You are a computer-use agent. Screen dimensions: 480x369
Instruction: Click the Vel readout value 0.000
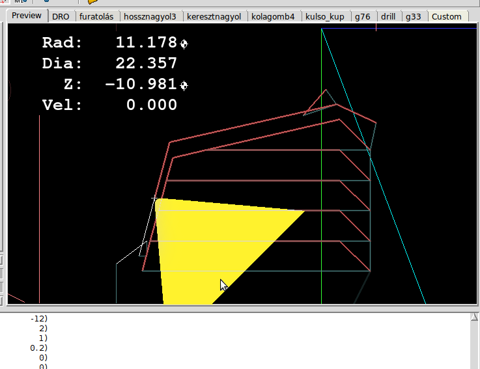tap(151, 105)
